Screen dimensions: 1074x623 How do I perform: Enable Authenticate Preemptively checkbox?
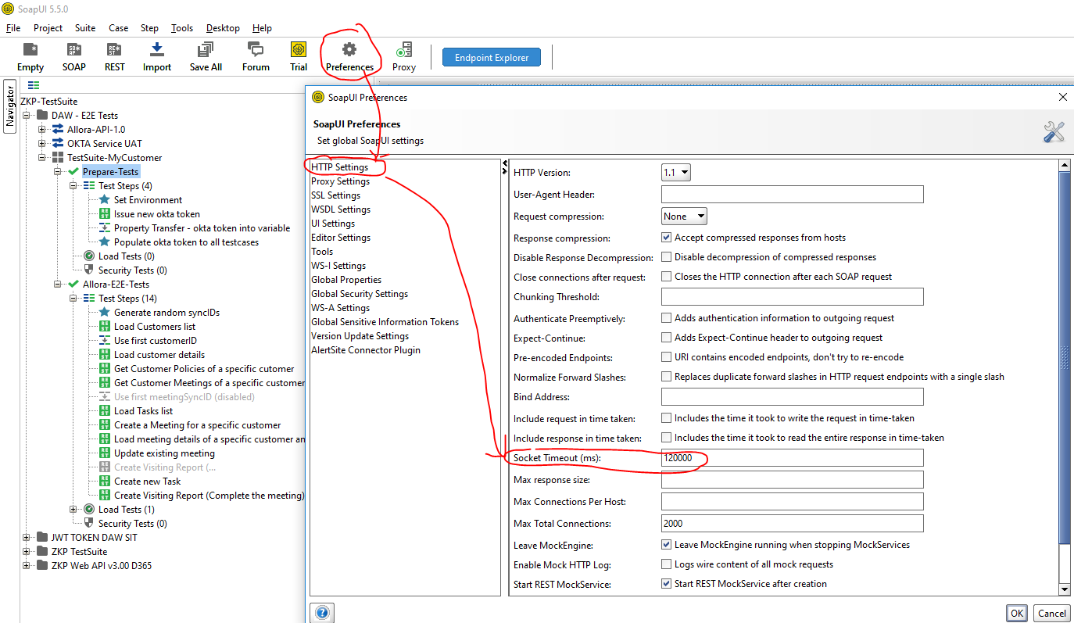[667, 318]
